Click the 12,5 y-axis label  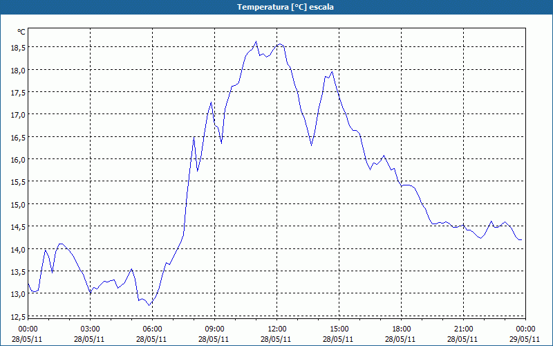[18, 316]
